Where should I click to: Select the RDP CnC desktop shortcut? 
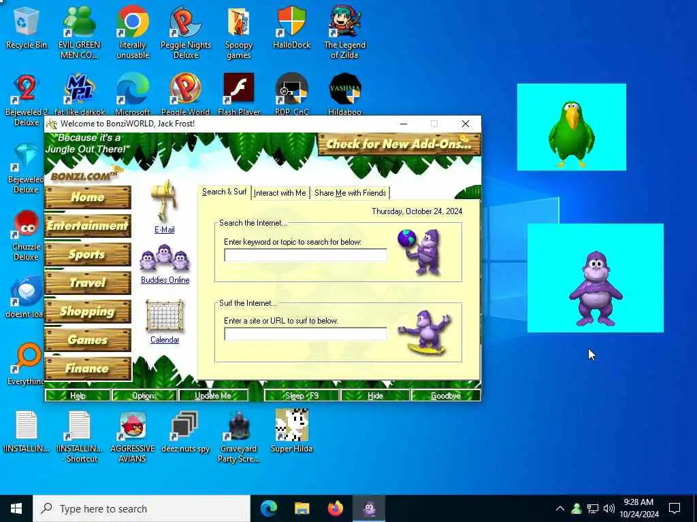click(x=291, y=94)
